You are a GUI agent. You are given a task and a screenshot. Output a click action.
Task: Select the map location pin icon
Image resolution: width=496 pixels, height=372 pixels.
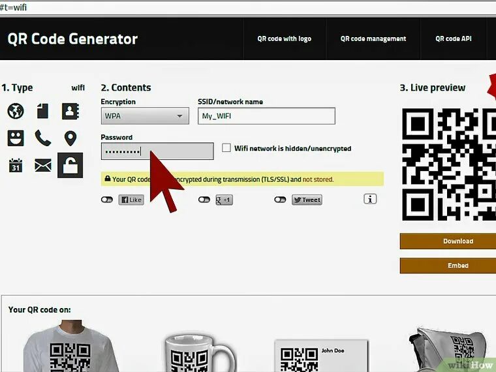70,138
